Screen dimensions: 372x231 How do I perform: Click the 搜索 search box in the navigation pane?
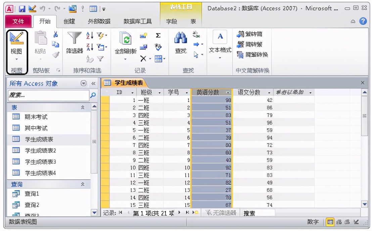point(47,96)
